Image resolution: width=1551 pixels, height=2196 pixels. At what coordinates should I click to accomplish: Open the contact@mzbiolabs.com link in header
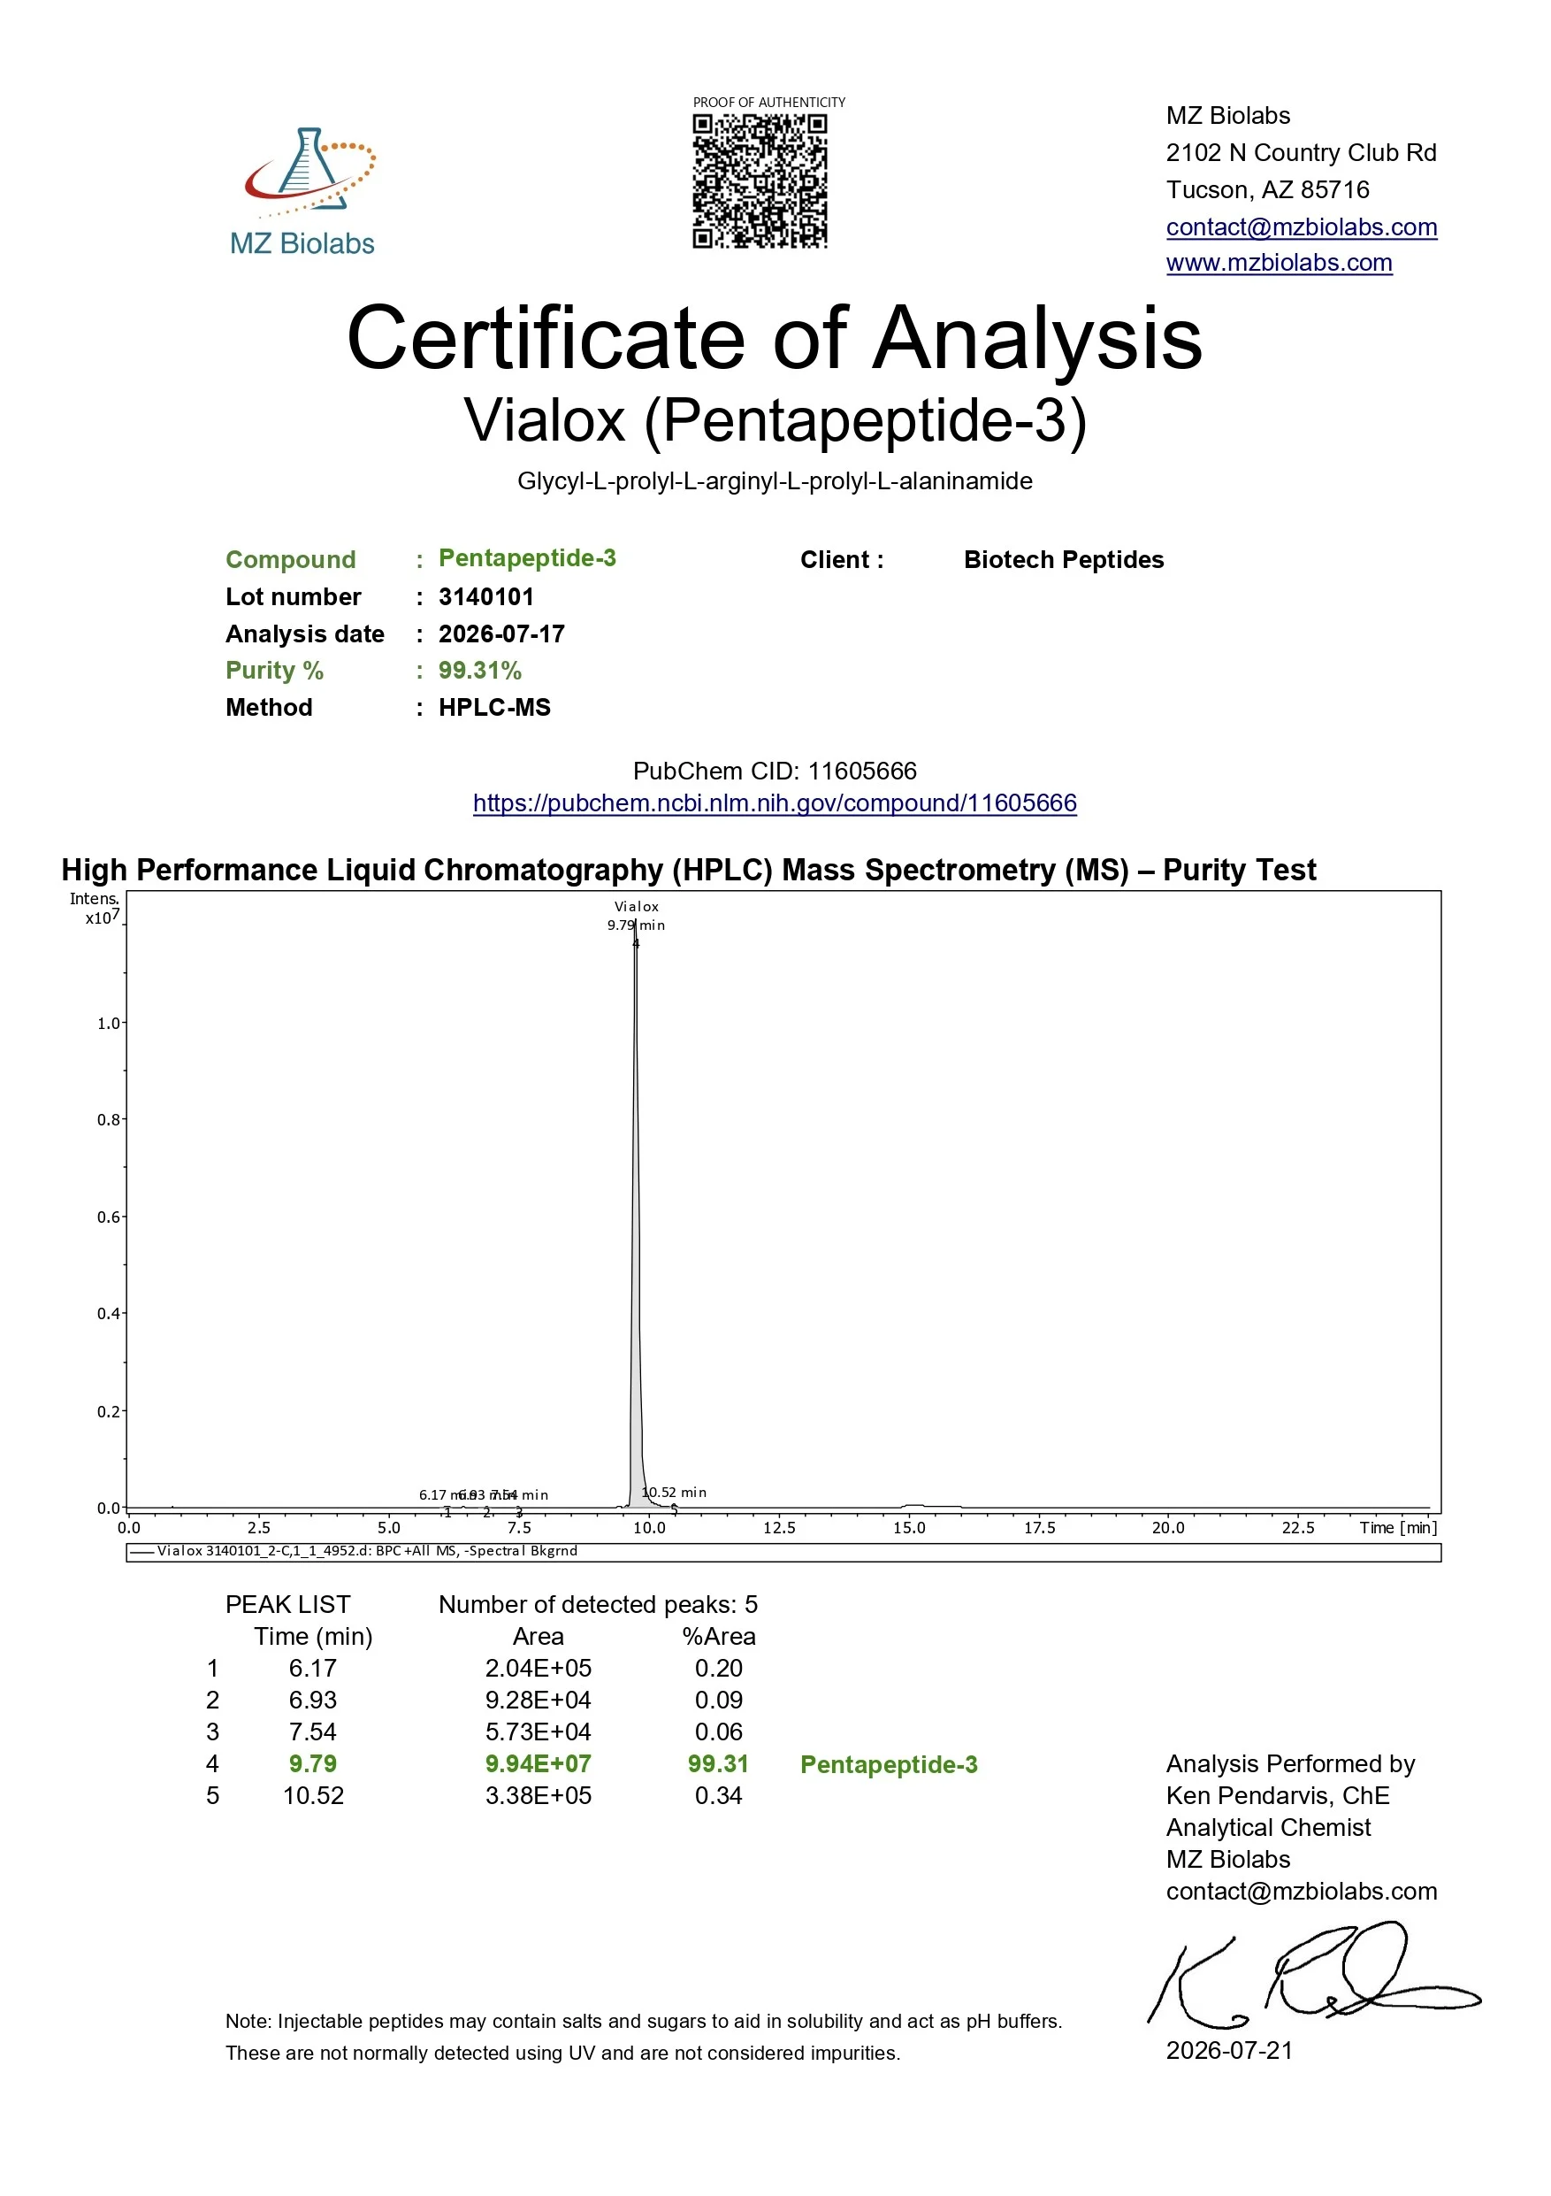[1302, 227]
